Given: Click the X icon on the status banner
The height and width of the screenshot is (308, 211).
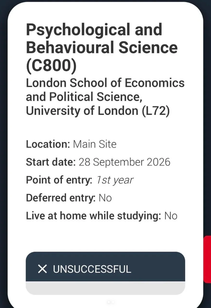Looking at the screenshot, I should click(x=43, y=269).
